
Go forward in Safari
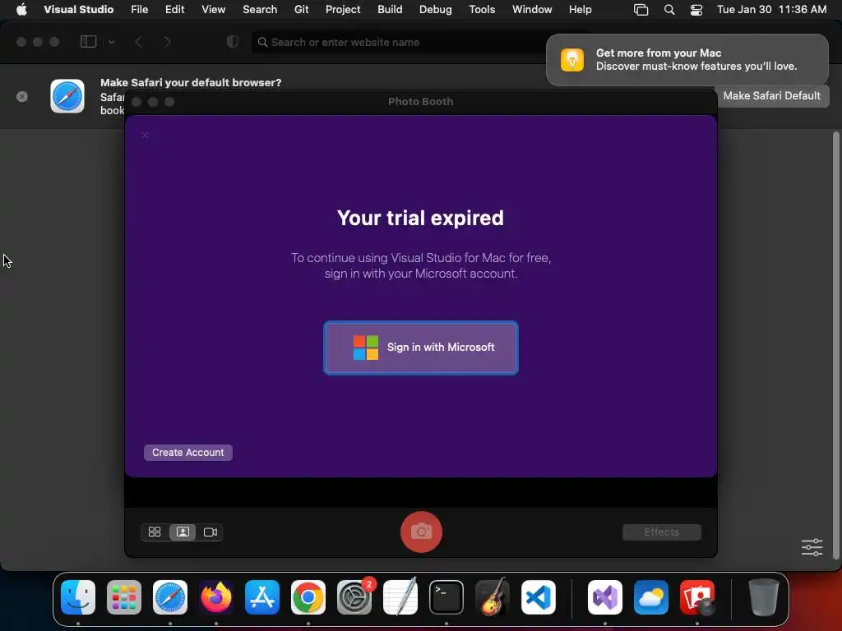167,42
